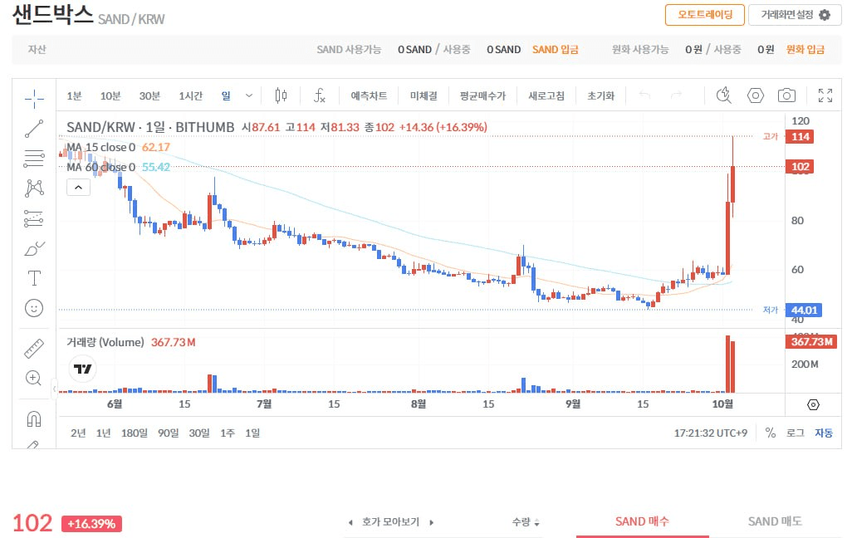Toggle 로그 logarithmic scale
Image resolution: width=847 pixels, height=538 pixels.
pos(796,433)
